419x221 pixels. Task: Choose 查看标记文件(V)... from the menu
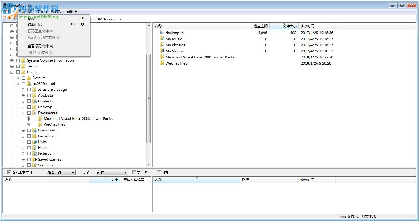[54, 46]
